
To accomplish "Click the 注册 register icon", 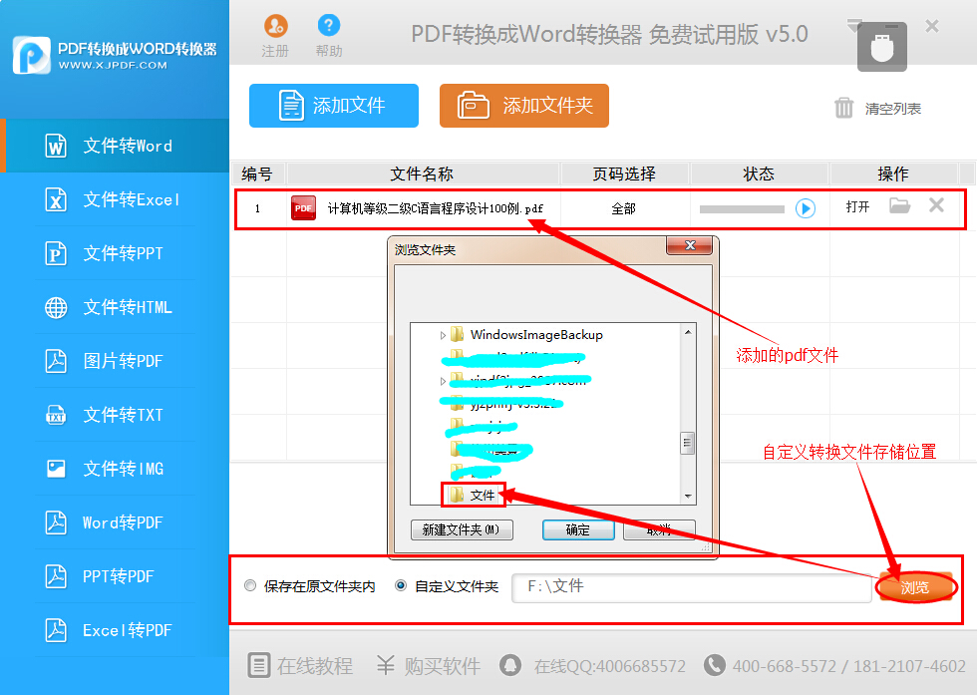I will [x=275, y=26].
